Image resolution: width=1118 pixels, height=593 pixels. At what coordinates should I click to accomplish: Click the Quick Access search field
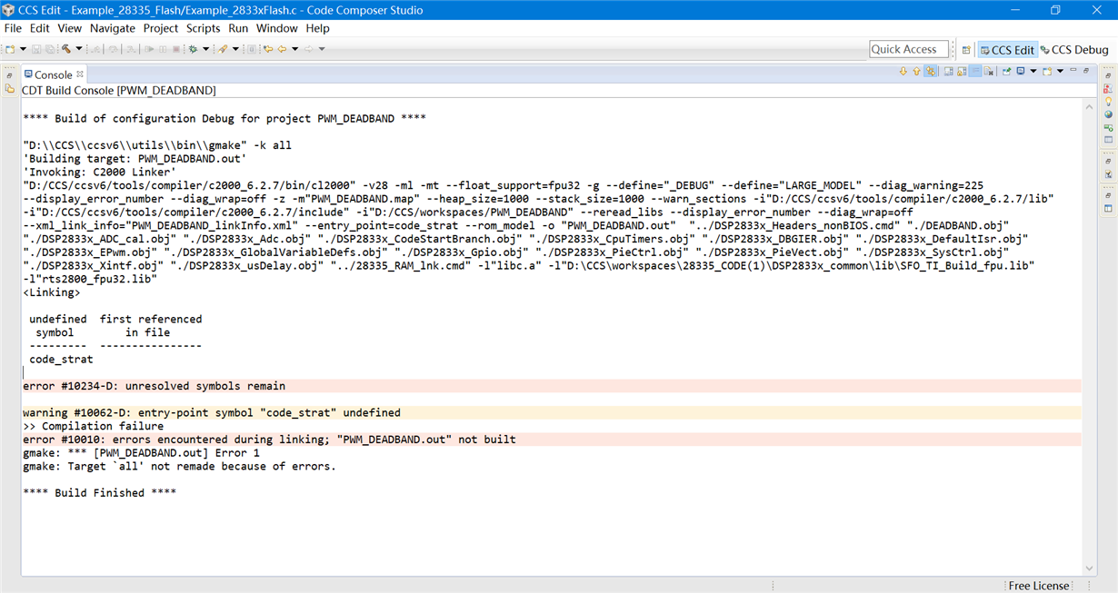click(x=909, y=49)
